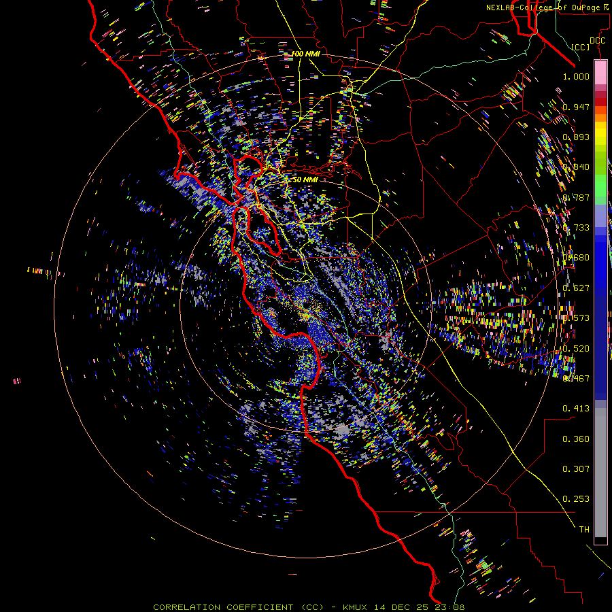Click the "TH" threshold label on the scale
Image resolution: width=612 pixels, height=612 pixels.
pos(584,530)
